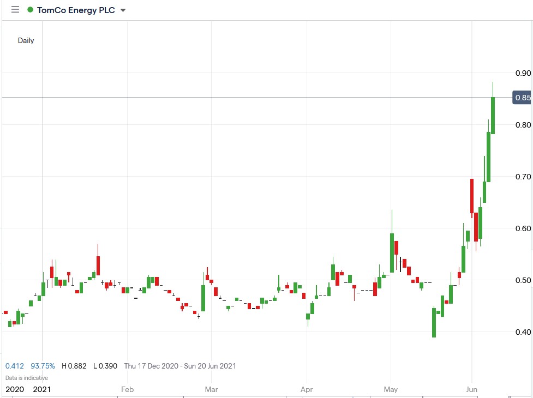The height and width of the screenshot is (398, 533).
Task: Click the 0.412 price change value
Action: point(14,366)
